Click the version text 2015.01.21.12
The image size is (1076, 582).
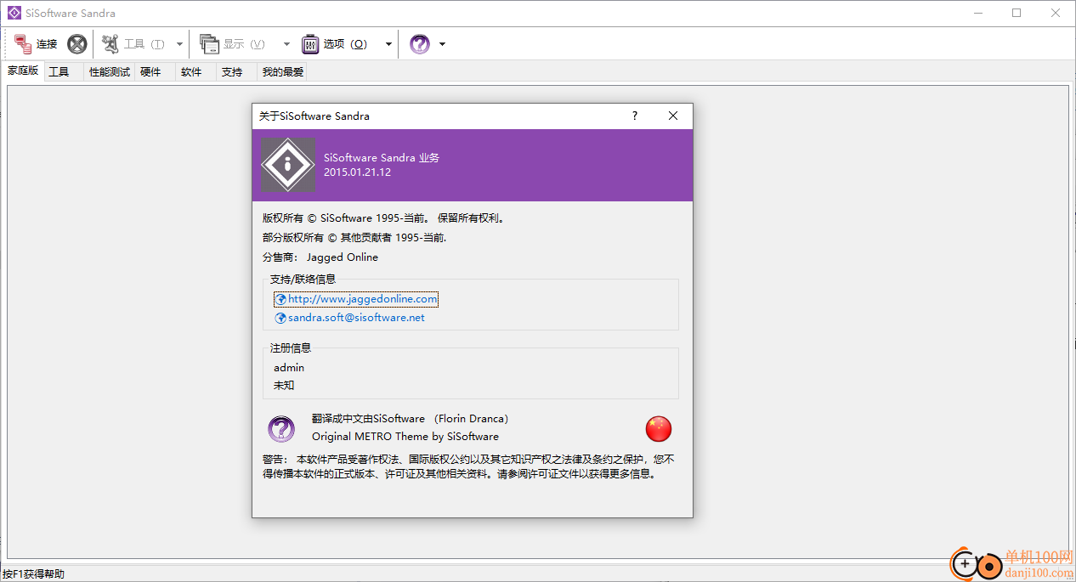click(357, 172)
